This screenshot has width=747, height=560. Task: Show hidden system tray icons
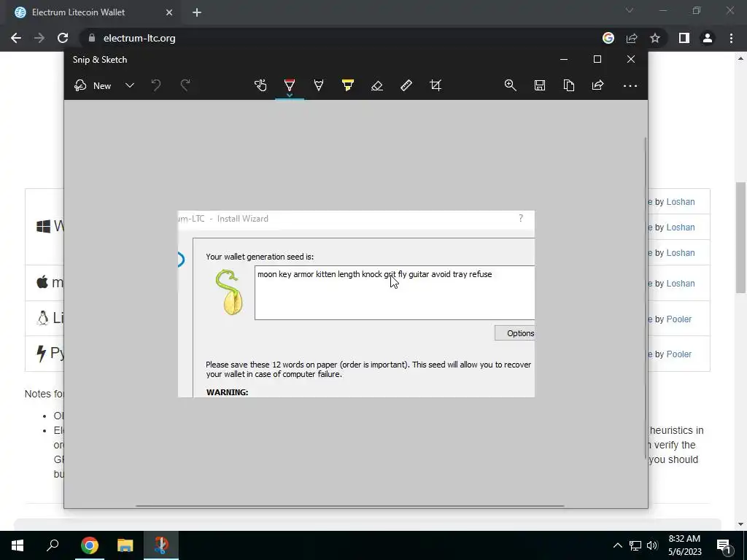pyautogui.click(x=617, y=545)
